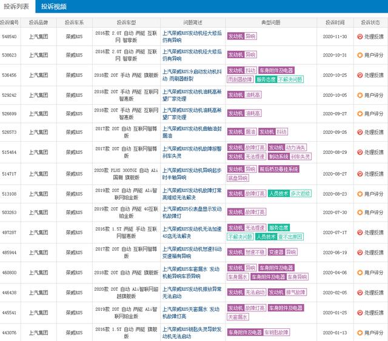Click the status icon in row 497287
This screenshot has height=341, width=388.
[x=360, y=233]
